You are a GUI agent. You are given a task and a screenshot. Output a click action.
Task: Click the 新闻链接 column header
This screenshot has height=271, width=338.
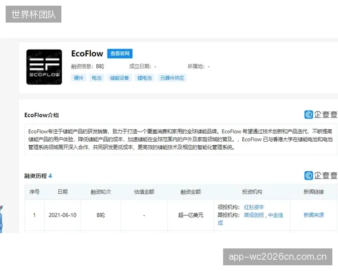(314, 192)
